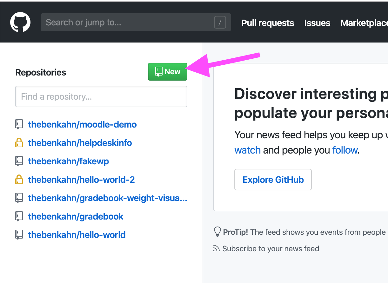Image resolution: width=388 pixels, height=283 pixels.
Task: Click the repository book icon beside hello-world
Action: [19, 234]
